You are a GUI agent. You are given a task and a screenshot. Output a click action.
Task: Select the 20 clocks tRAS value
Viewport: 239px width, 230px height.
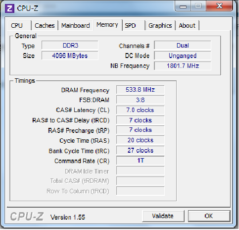click(x=141, y=140)
